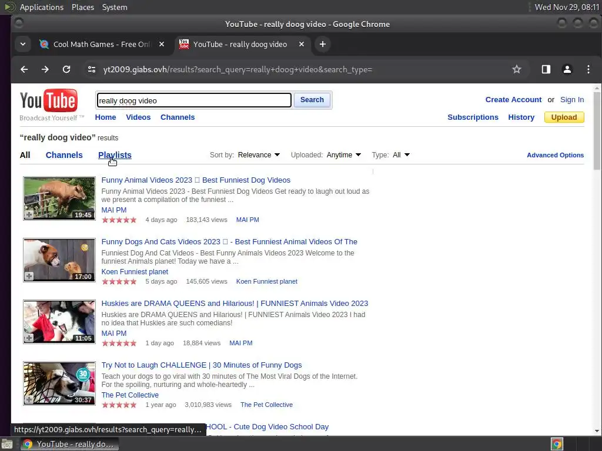Go to Videos nav link

coord(138,117)
